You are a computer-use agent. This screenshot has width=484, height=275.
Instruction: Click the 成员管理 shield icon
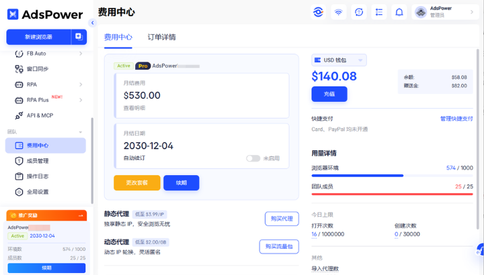[x=19, y=161]
